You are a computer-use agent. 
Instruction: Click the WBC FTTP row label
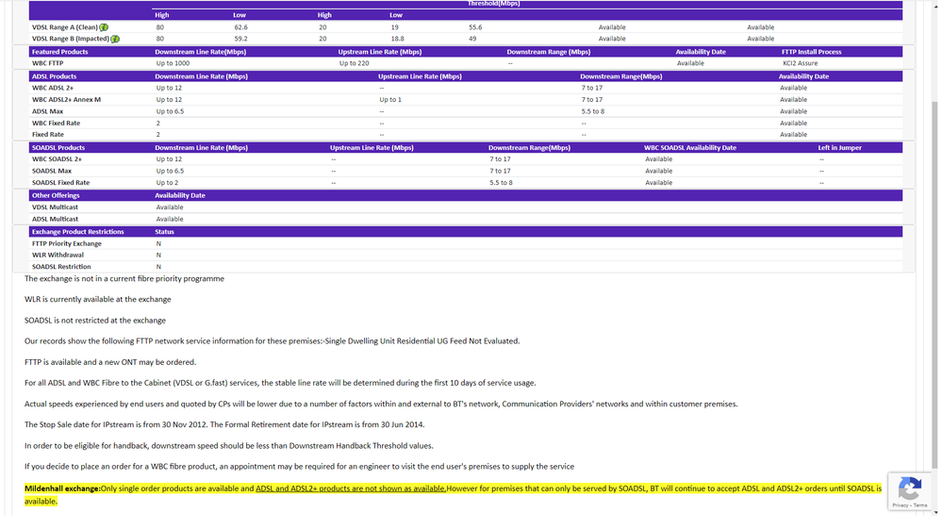[x=48, y=63]
